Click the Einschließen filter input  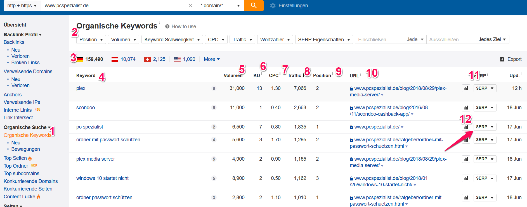click(x=380, y=40)
